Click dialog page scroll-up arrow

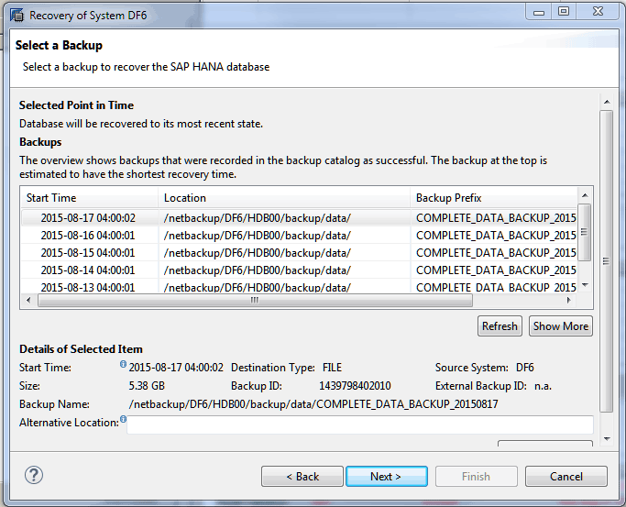point(607,102)
